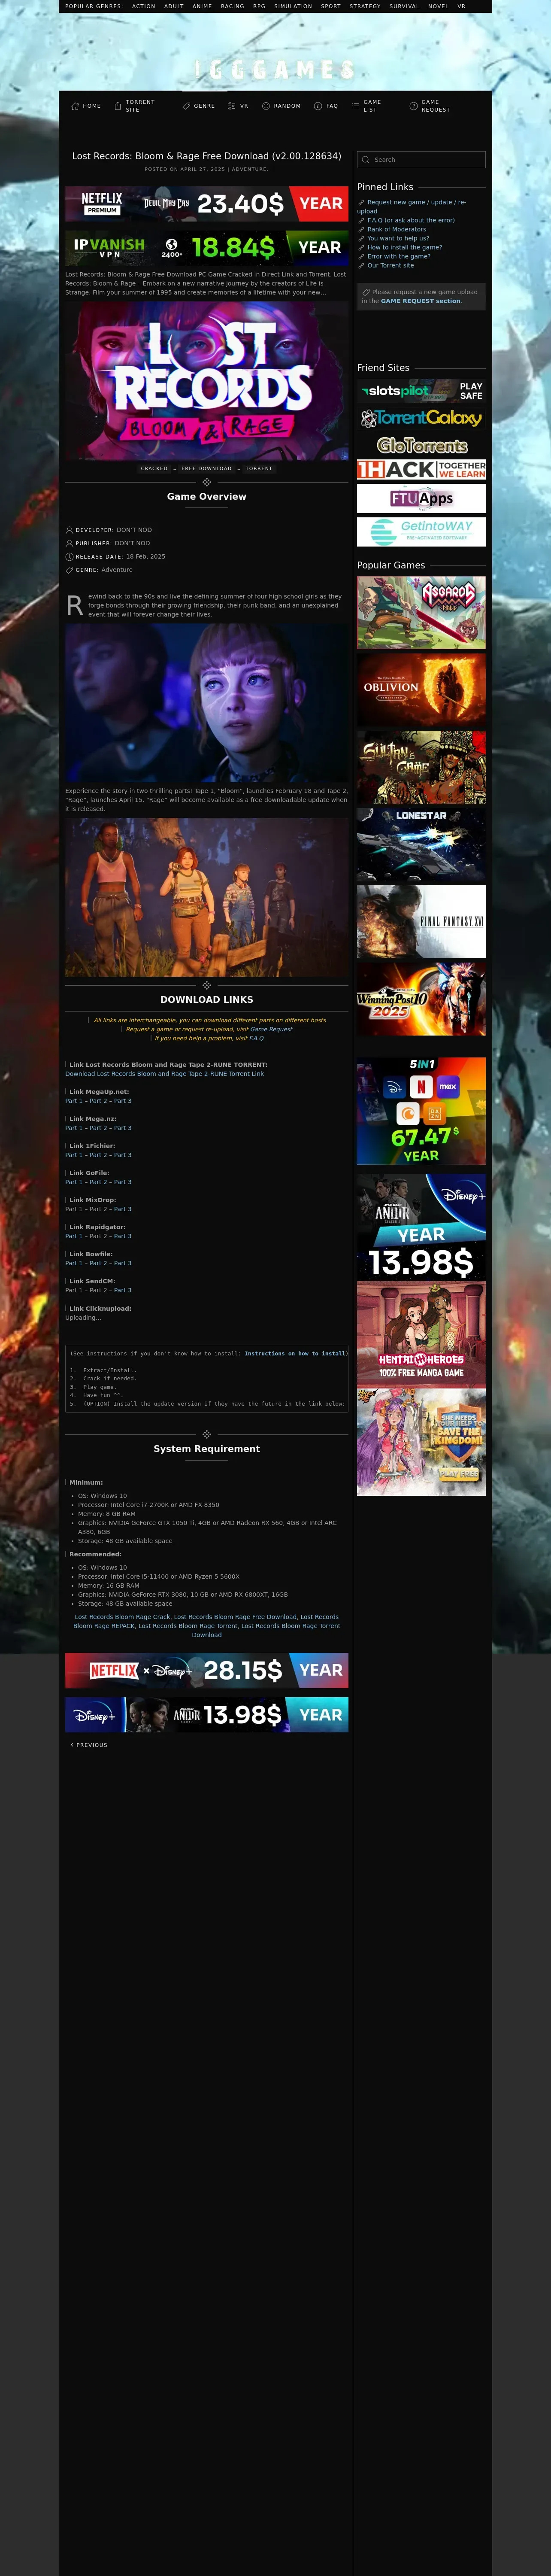Open Asgard popular game thumbnail
The image size is (551, 2576).
pos(421,613)
